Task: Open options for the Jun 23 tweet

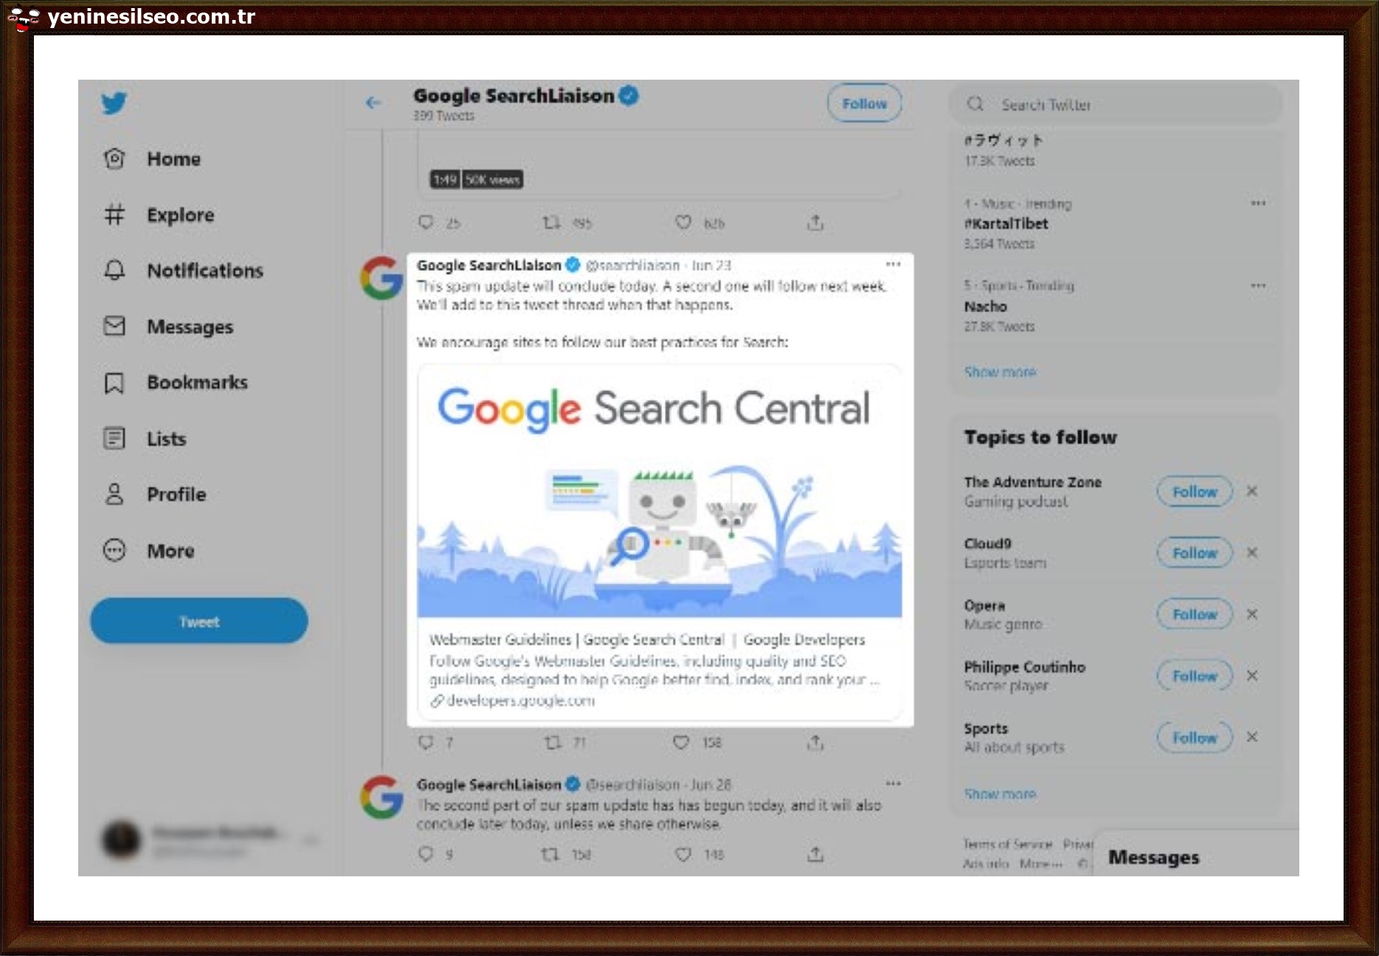Action: [x=893, y=264]
